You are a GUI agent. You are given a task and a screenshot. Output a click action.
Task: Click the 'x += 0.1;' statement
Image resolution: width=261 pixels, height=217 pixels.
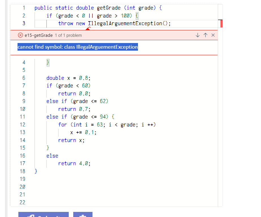pos(83,132)
